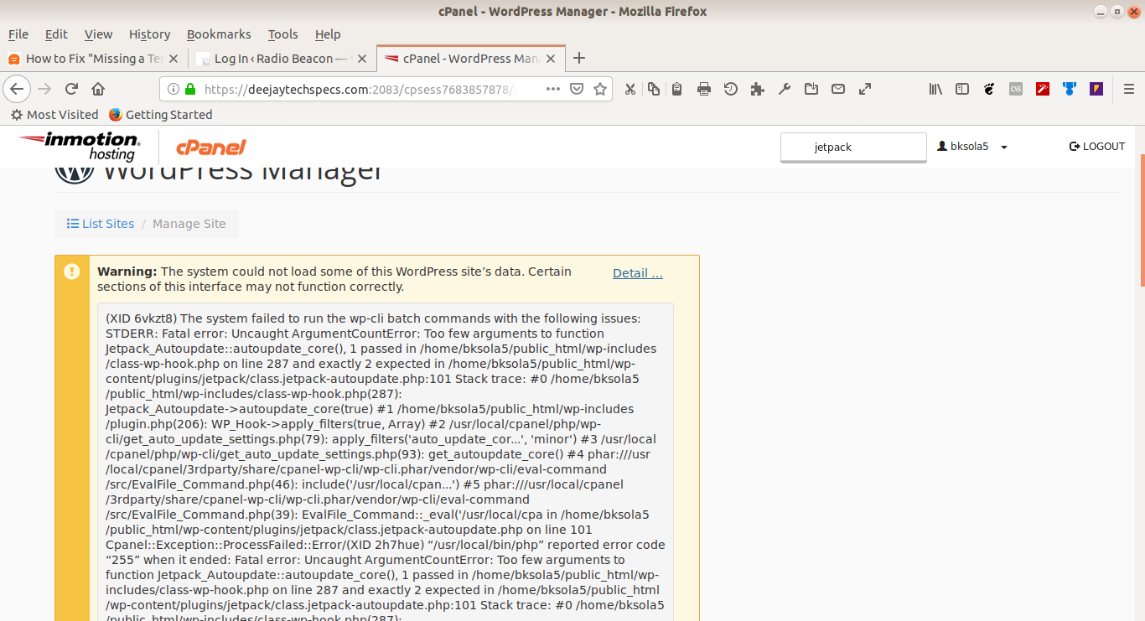Open the File menu

(18, 34)
